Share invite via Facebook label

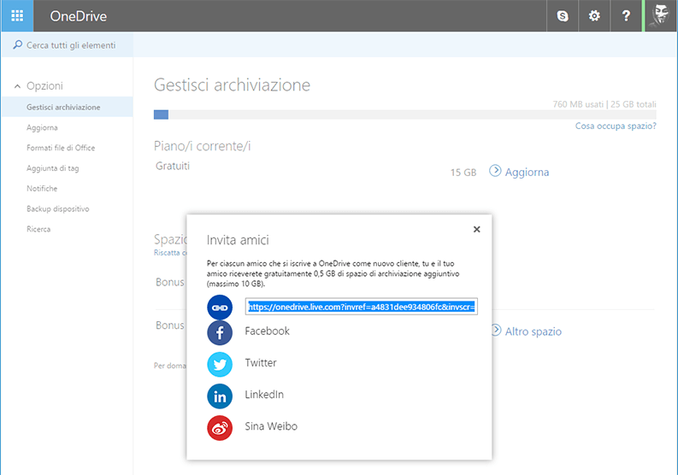coord(267,331)
